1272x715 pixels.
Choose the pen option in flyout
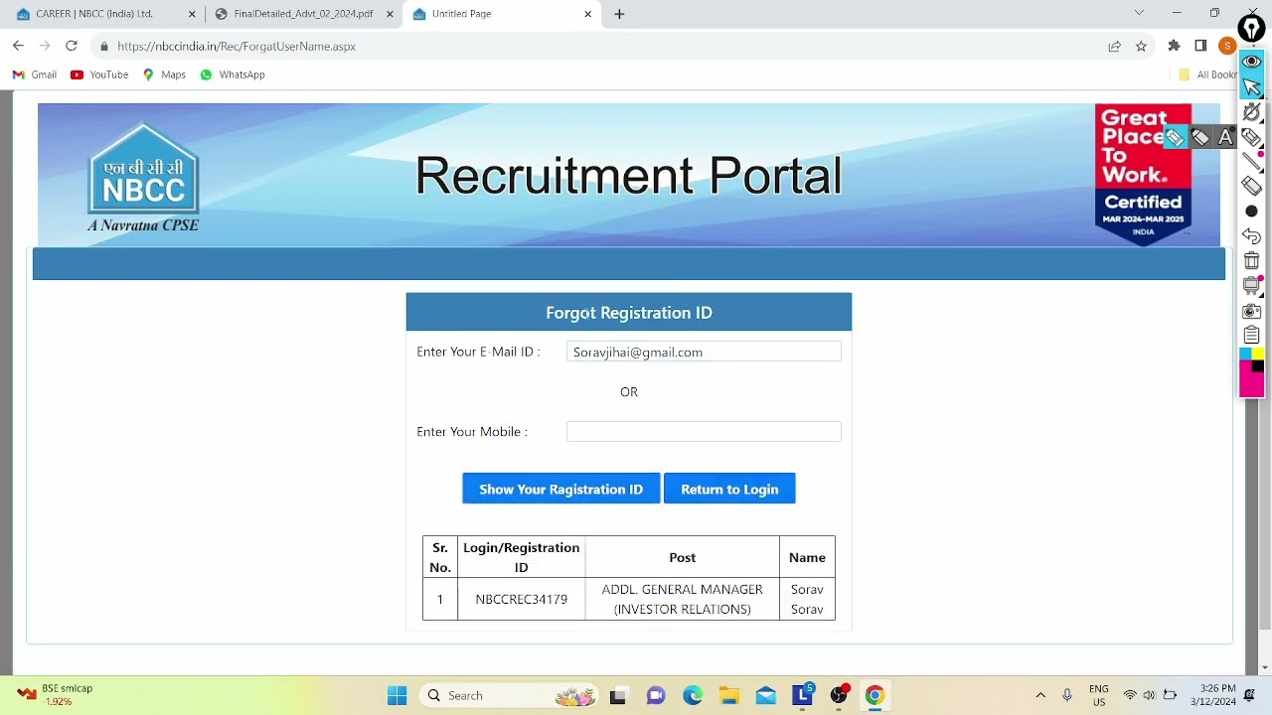[1175, 138]
